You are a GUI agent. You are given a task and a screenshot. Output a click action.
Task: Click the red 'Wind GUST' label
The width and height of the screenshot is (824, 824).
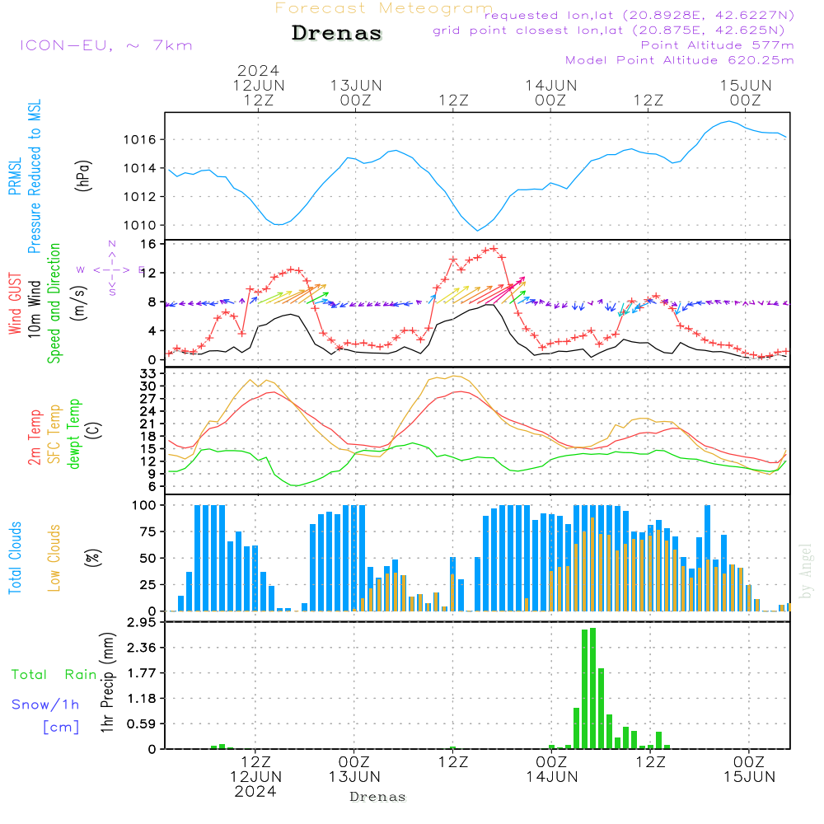click(x=15, y=303)
